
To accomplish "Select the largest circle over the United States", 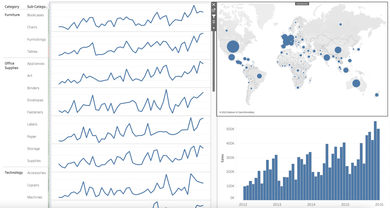I will [x=233, y=47].
